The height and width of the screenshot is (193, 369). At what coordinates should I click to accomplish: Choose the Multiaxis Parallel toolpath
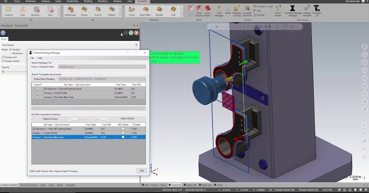(x=159, y=11)
